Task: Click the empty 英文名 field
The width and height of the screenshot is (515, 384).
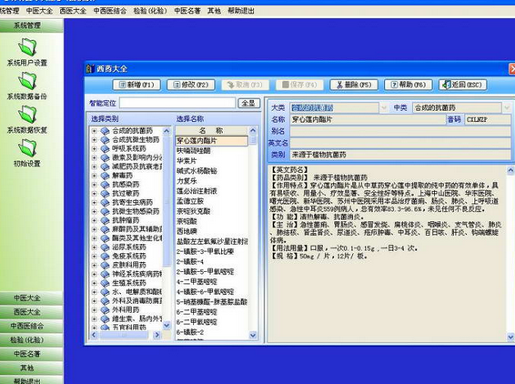Action: pyautogui.click(x=400, y=143)
